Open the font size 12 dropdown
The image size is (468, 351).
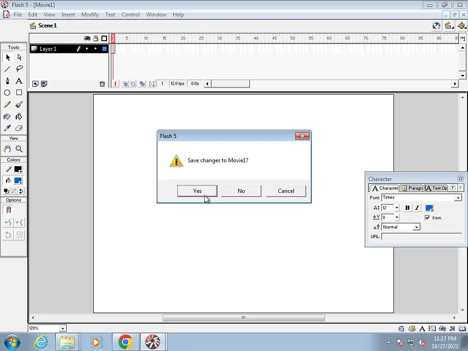[397, 208]
